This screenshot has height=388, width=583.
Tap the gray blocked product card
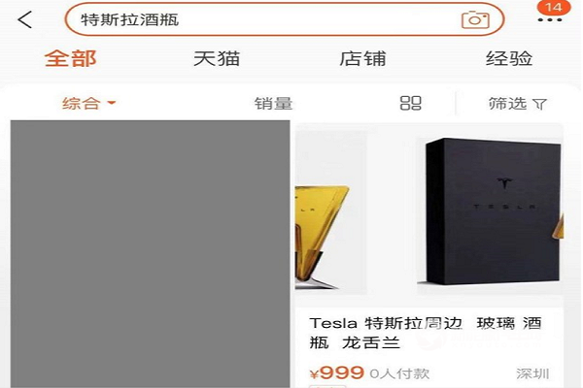(x=150, y=254)
